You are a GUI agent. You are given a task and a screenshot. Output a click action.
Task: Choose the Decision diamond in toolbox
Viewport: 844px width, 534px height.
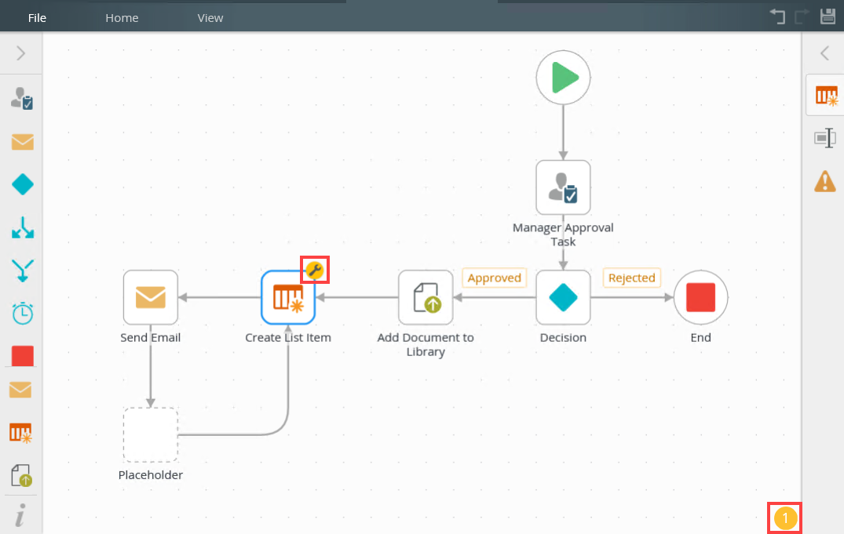click(x=22, y=184)
